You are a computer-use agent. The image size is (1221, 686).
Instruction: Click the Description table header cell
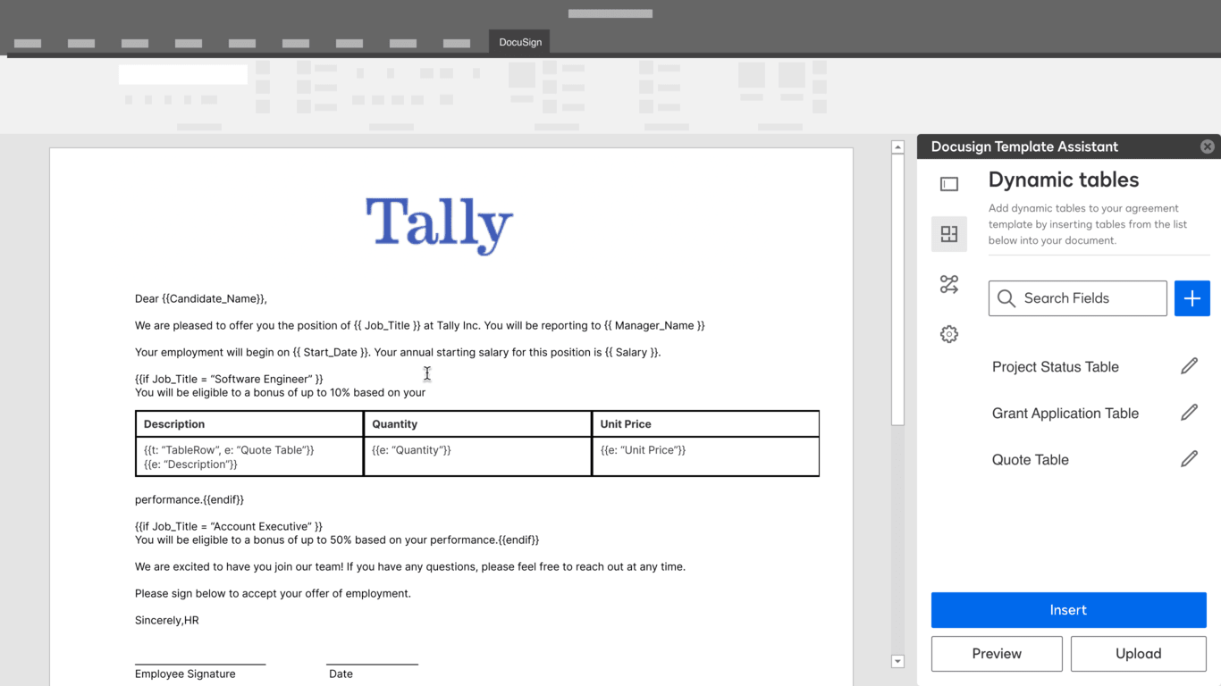pyautogui.click(x=249, y=424)
